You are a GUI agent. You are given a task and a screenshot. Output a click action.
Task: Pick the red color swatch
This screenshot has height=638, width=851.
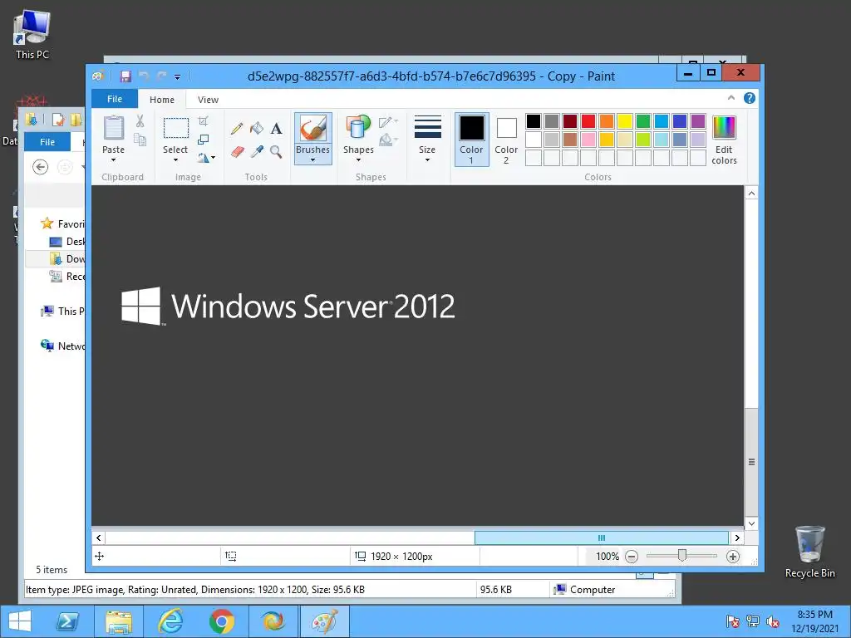click(588, 121)
